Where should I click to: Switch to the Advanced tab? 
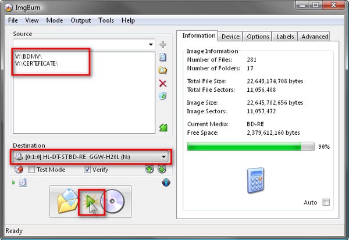click(315, 37)
